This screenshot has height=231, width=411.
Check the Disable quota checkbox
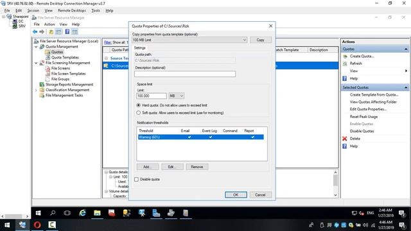[x=136, y=180]
